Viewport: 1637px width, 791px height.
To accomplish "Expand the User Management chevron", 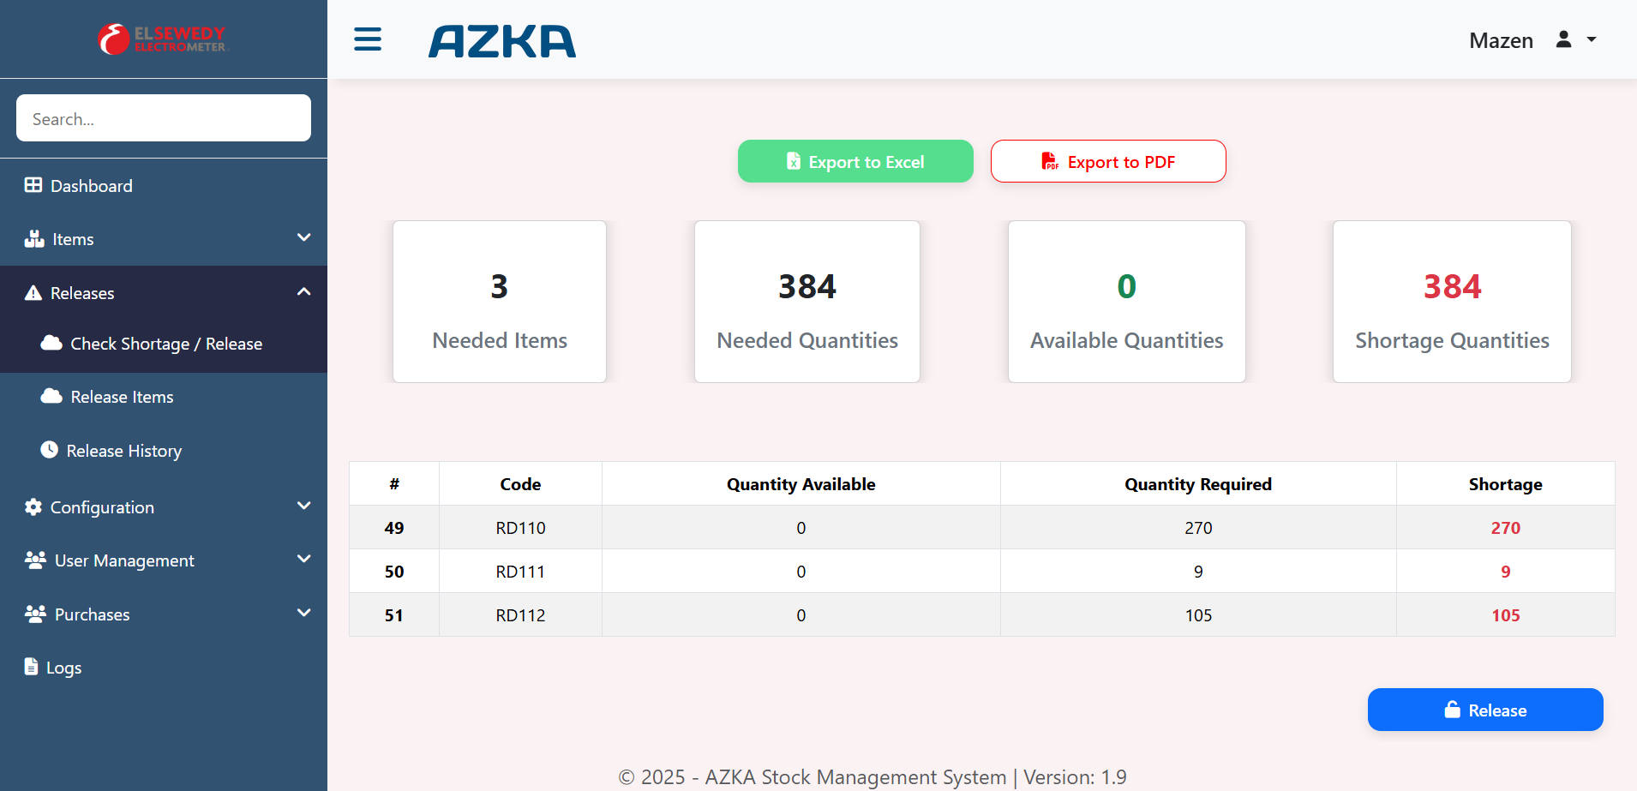I will click(303, 559).
